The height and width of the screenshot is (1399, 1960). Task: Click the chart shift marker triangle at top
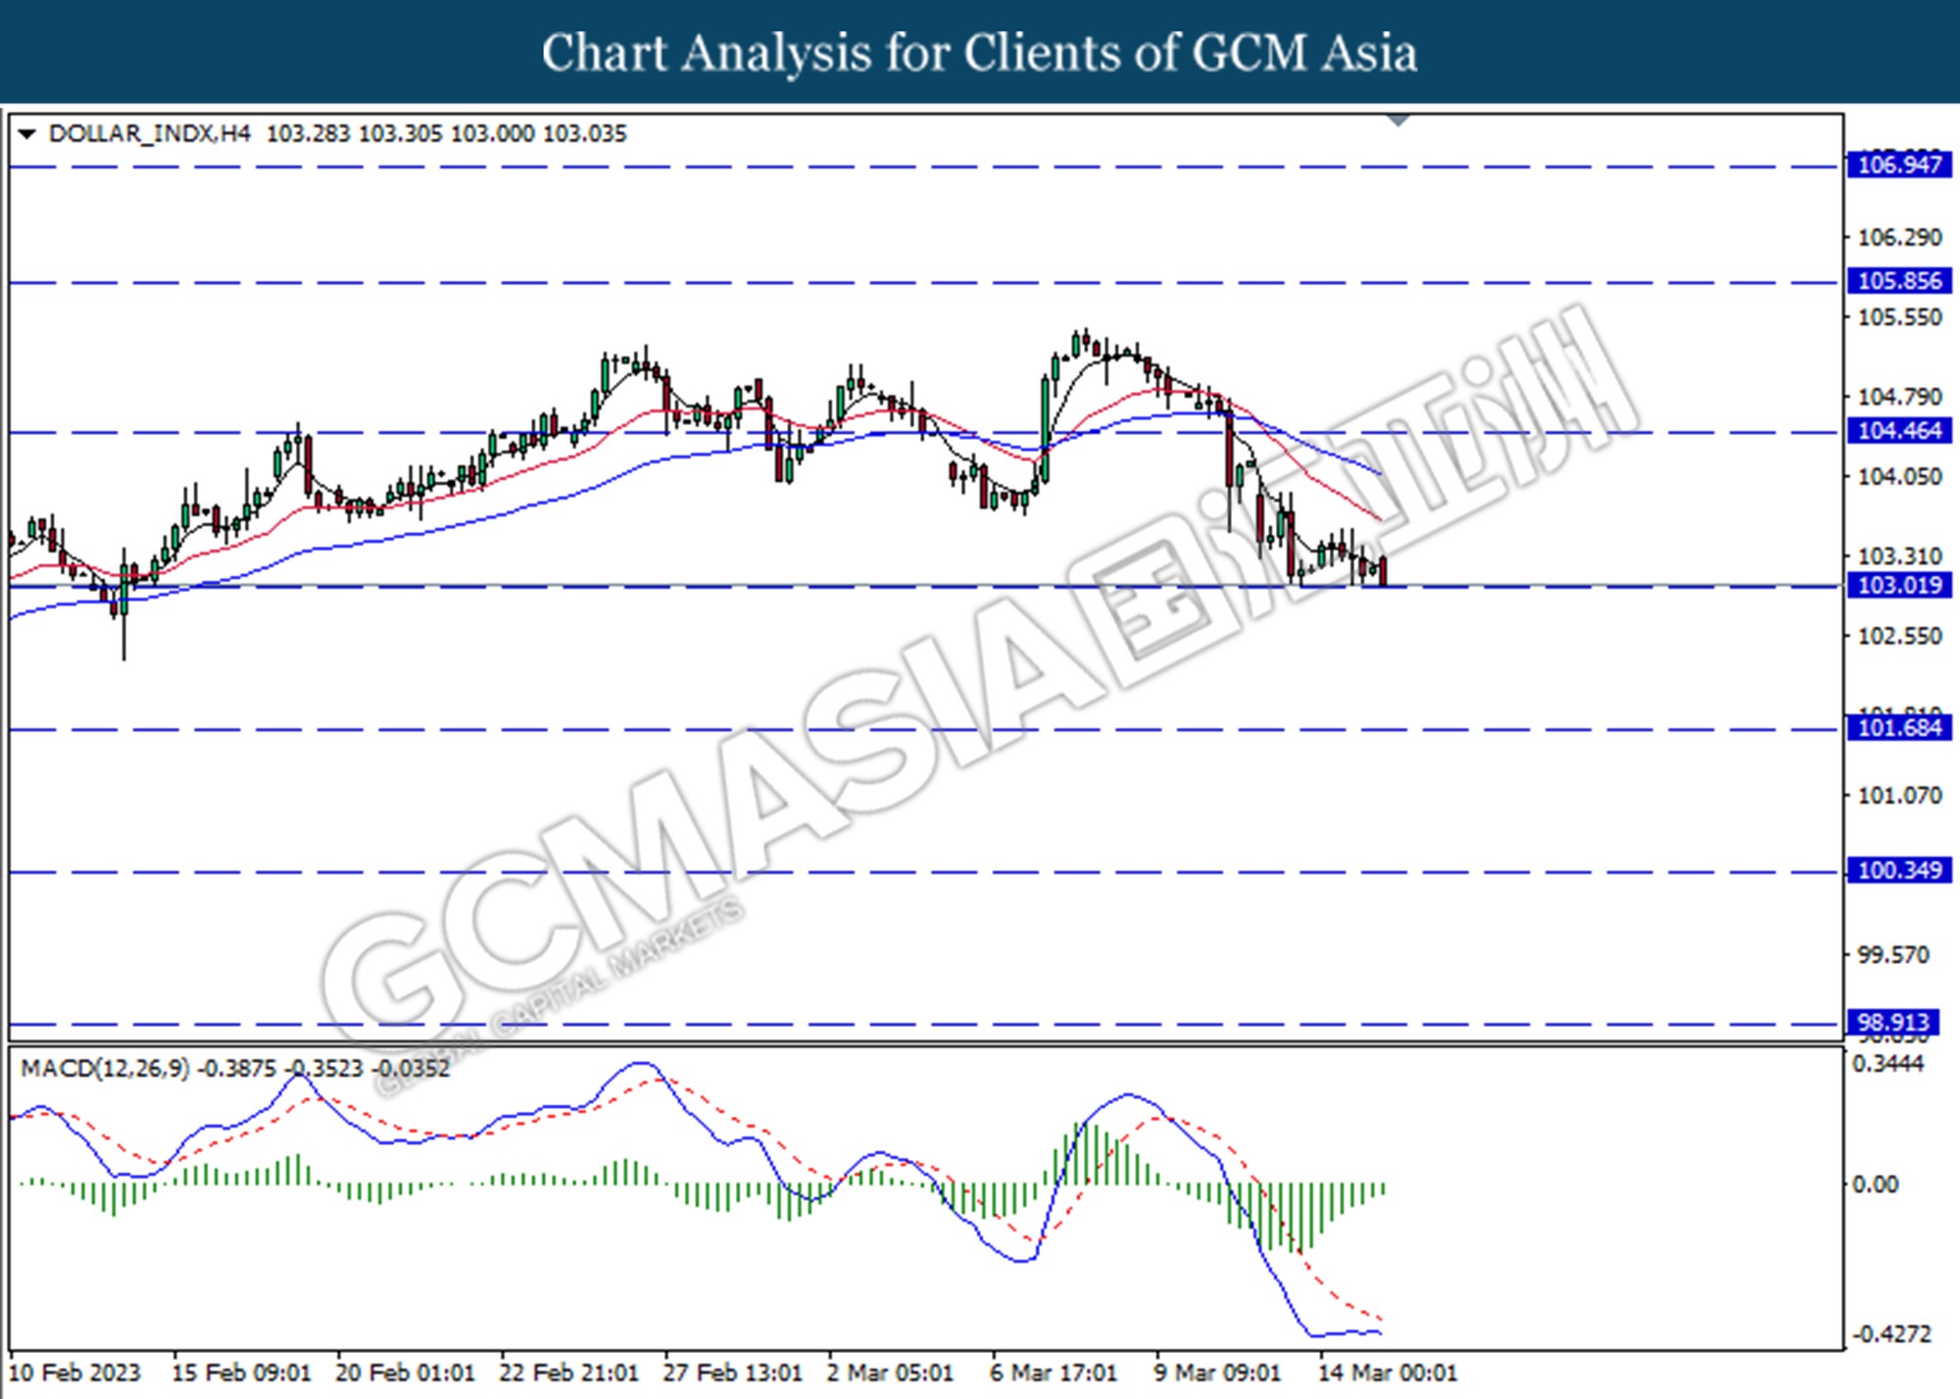pyautogui.click(x=1398, y=121)
